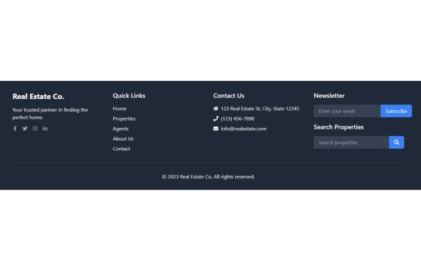Viewport: 421px width, 263px height.
Task: Click the 2023 copyright notice text
Action: [208, 177]
